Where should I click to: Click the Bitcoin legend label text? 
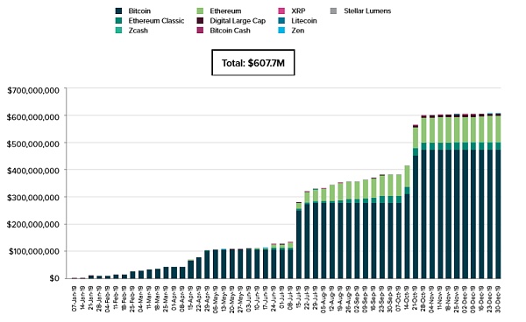139,11
